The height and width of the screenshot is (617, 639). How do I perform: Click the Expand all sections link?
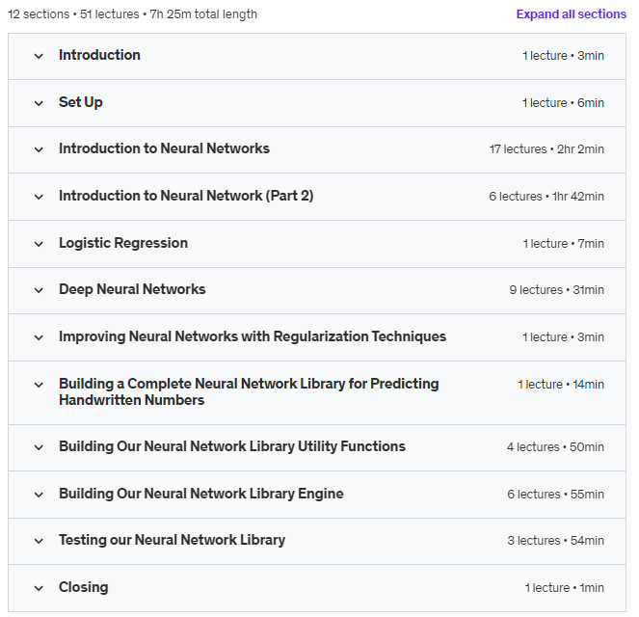click(571, 14)
